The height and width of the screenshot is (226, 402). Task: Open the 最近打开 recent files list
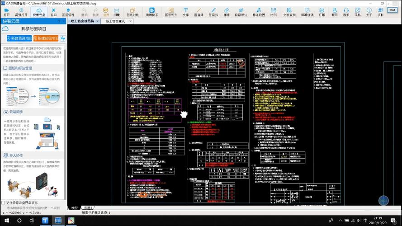(21, 12)
